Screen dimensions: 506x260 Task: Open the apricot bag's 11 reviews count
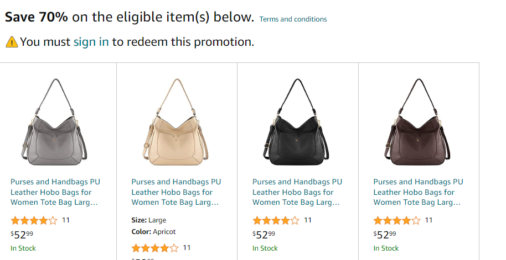click(187, 247)
